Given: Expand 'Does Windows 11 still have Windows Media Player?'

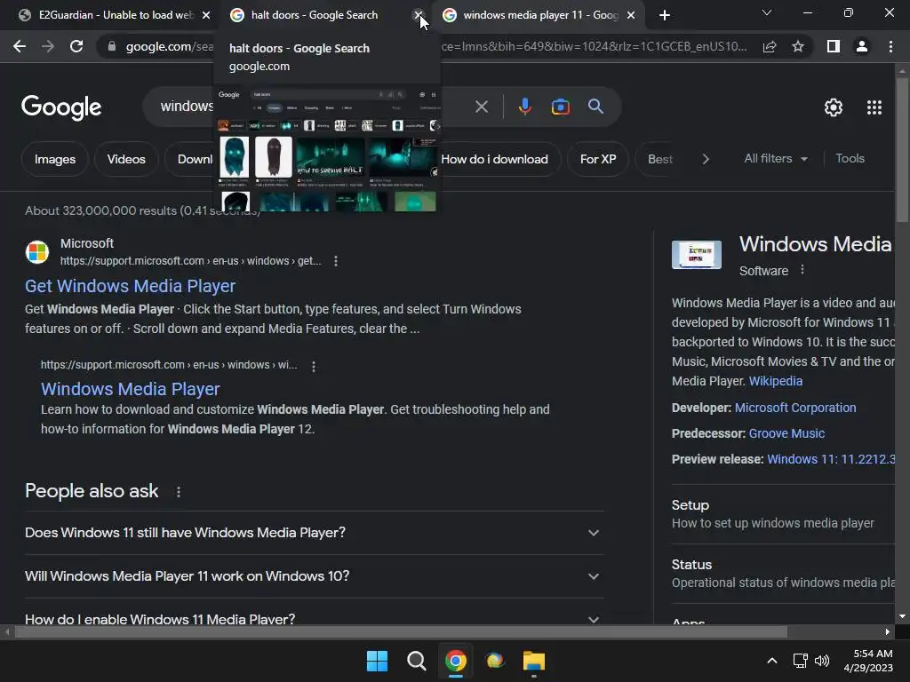Looking at the screenshot, I should (314, 533).
